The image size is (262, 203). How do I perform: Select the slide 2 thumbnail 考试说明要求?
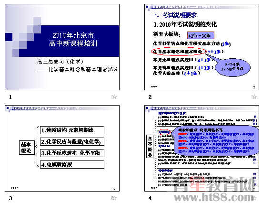(202, 47)
